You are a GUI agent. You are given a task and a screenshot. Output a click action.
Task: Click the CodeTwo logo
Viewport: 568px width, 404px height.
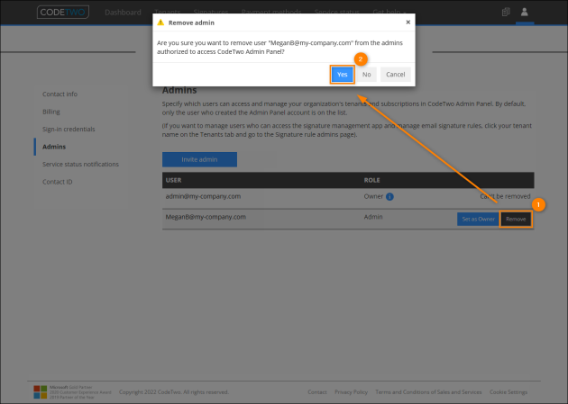point(63,12)
